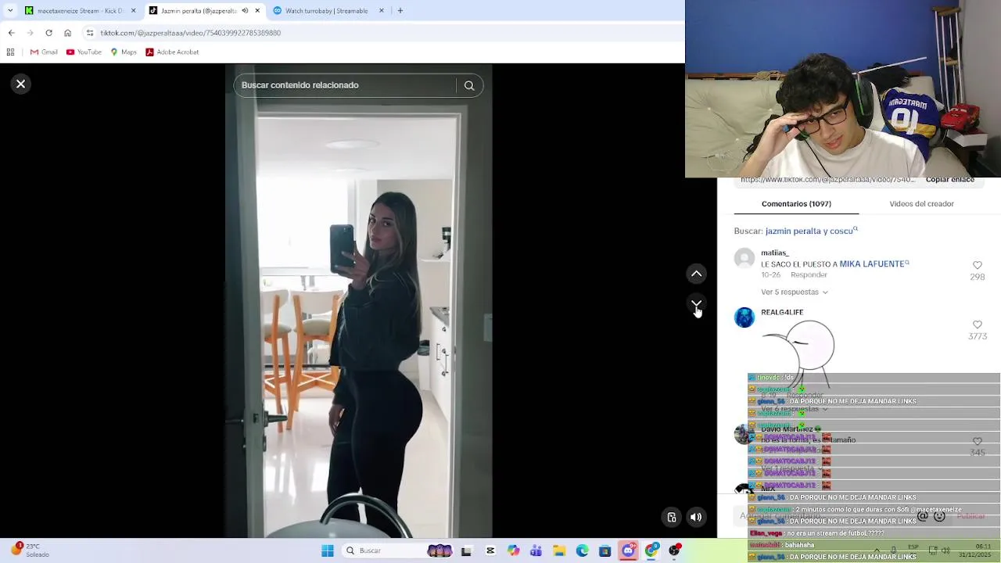Expand 'Ver 5 respuestas' under matiias_ comment
This screenshot has width=1001, height=563.
point(795,292)
